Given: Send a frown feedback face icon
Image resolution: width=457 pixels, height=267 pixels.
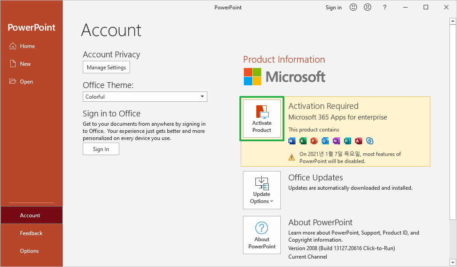Looking at the screenshot, I should tap(368, 7).
